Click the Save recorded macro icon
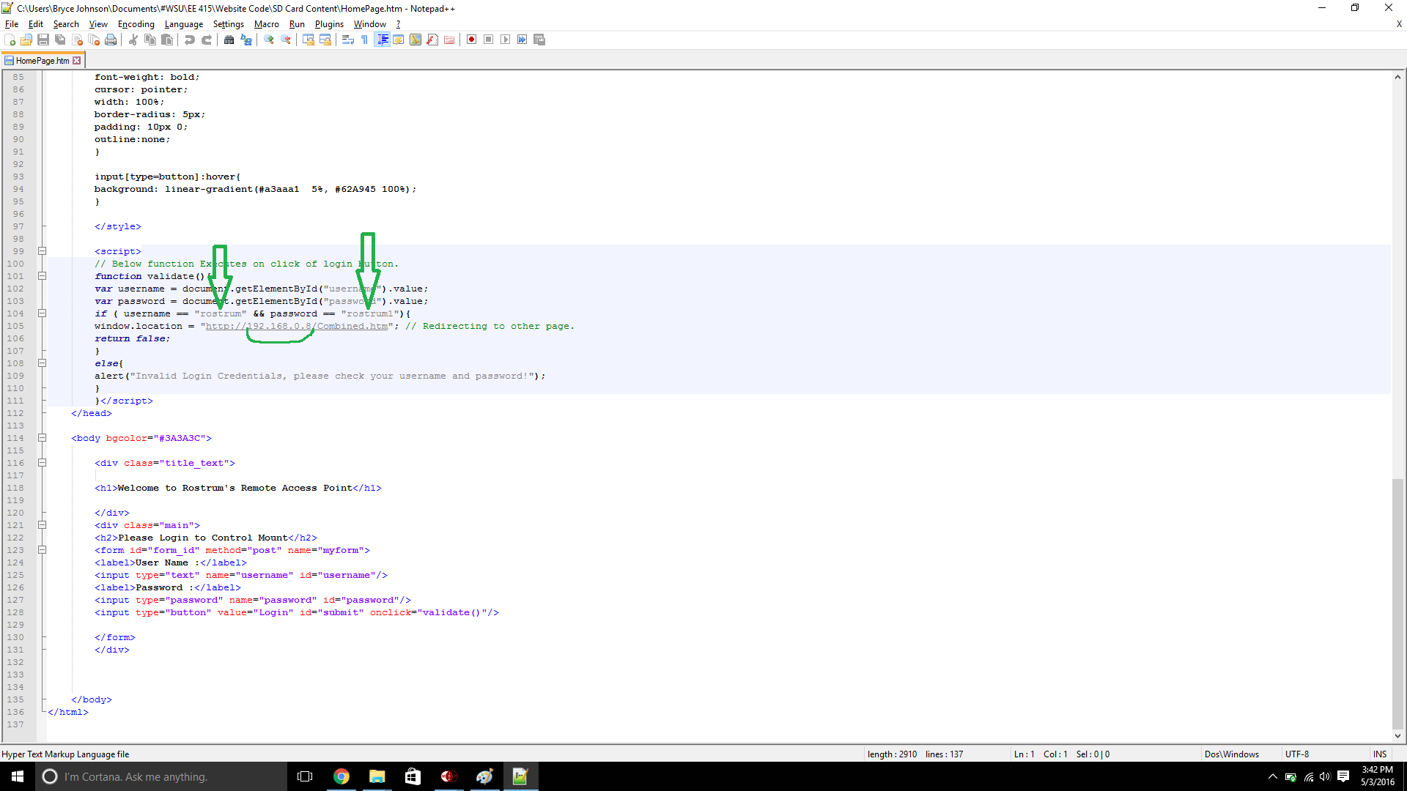Viewport: 1407px width, 791px height. [x=539, y=40]
